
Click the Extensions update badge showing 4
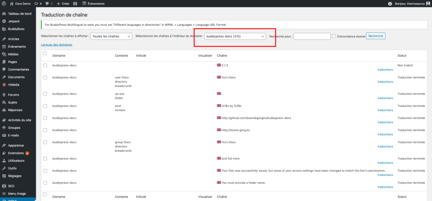click(27, 153)
